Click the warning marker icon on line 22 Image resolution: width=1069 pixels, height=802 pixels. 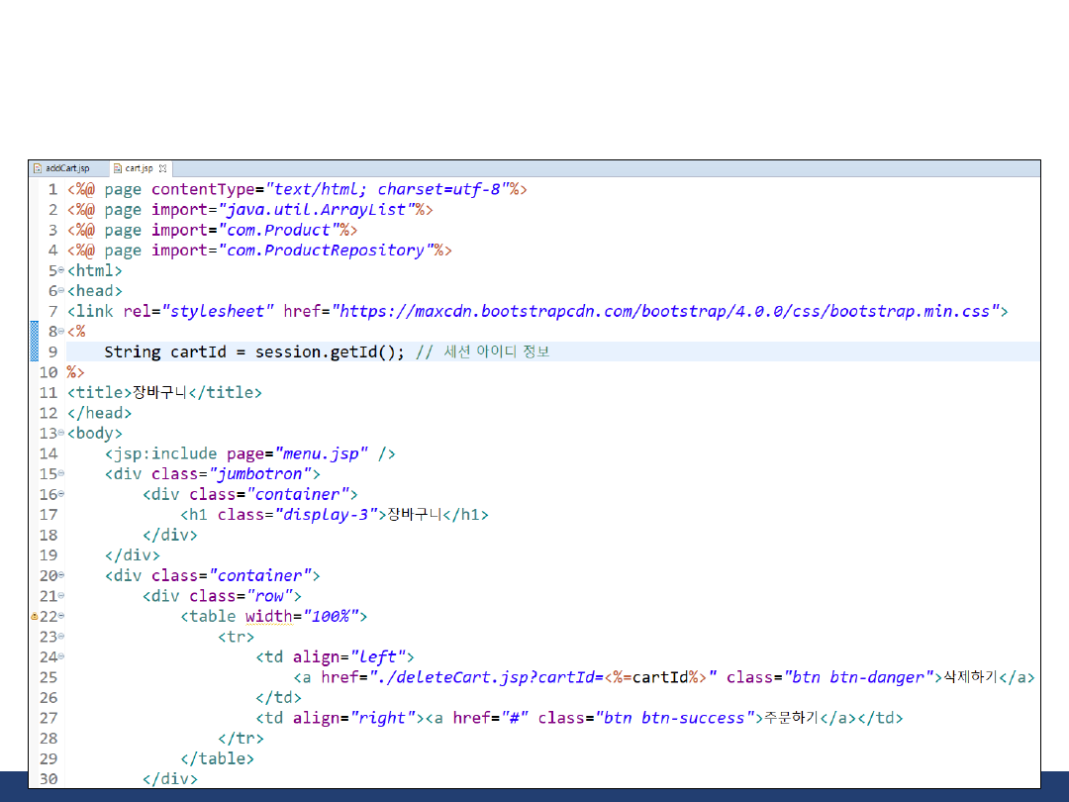point(35,616)
